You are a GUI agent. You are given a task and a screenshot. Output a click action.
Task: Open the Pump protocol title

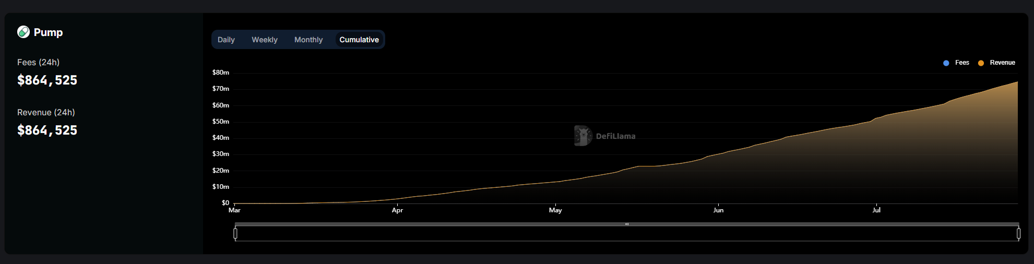click(48, 32)
